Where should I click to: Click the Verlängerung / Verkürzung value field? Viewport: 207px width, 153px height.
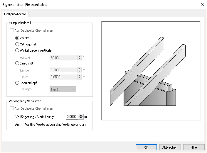coord(72,117)
